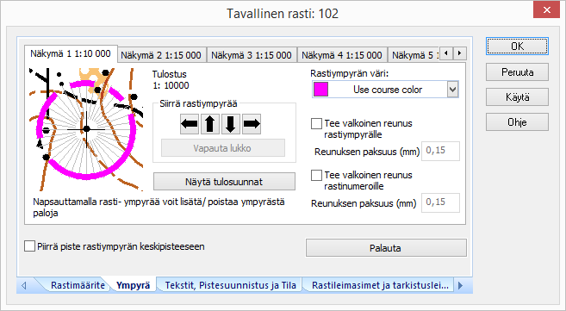The width and height of the screenshot is (566, 311).
Task: Click circle border thickness field 0,15
Action: point(440,151)
